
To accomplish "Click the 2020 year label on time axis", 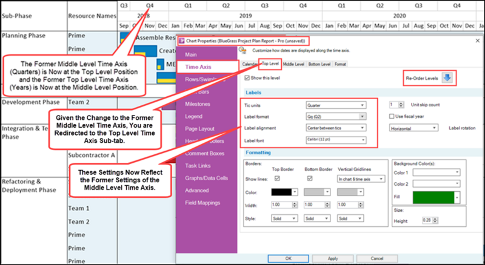I will (x=400, y=16).
